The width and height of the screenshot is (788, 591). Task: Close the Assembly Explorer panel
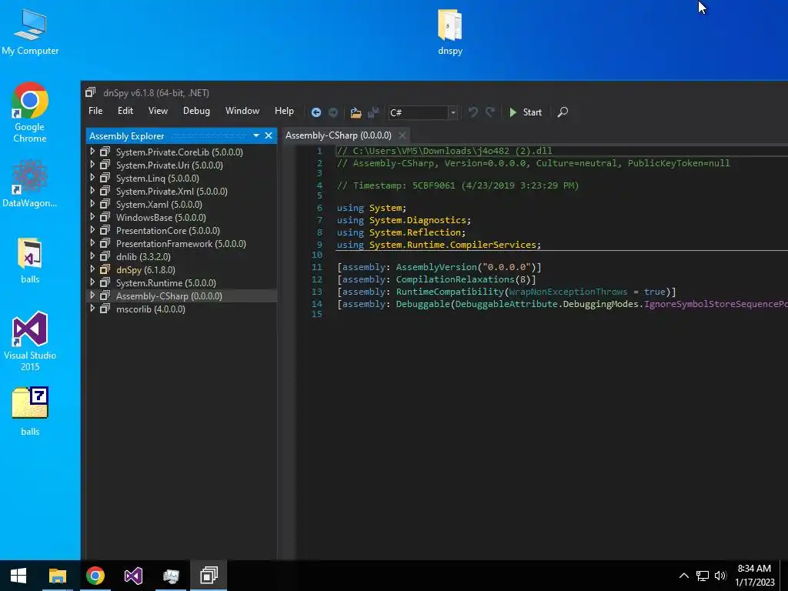269,135
